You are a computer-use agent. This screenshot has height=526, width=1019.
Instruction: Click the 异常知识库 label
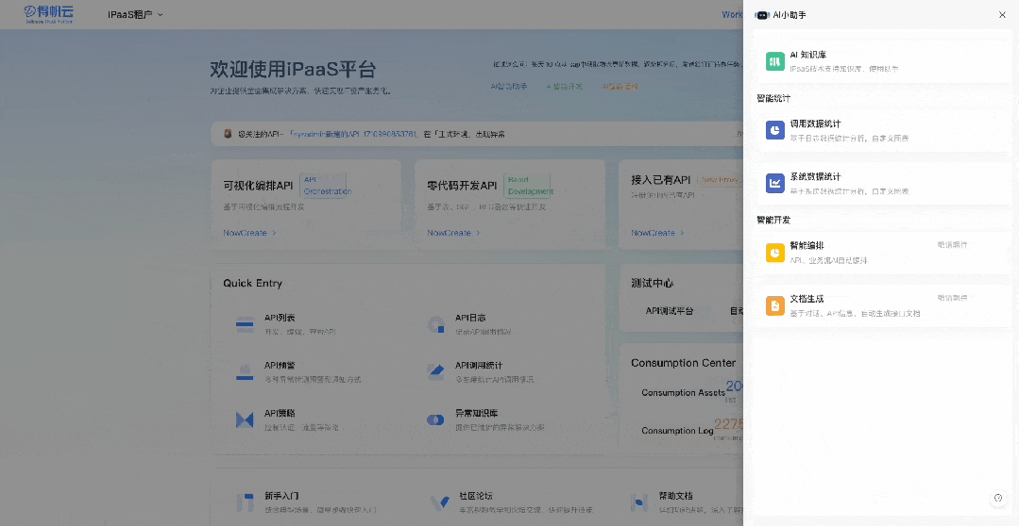point(476,413)
